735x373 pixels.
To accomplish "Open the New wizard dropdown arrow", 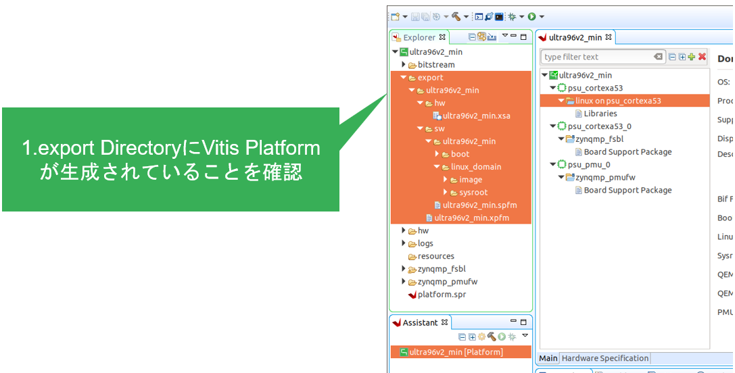I will [405, 18].
